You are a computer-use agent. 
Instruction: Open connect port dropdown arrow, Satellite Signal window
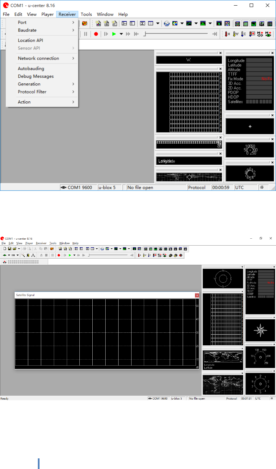point(9,255)
